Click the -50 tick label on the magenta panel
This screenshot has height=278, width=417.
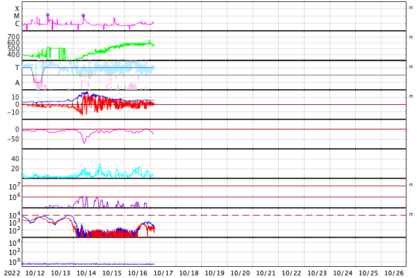tap(13, 139)
